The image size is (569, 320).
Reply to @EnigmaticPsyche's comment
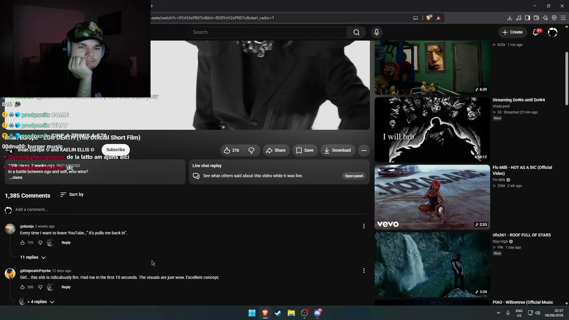click(66, 287)
